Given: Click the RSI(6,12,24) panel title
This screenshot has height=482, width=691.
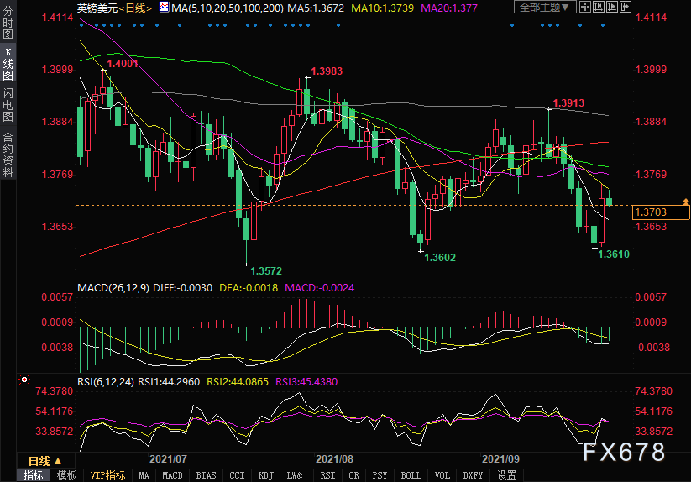Looking at the screenshot, I should (106, 381).
